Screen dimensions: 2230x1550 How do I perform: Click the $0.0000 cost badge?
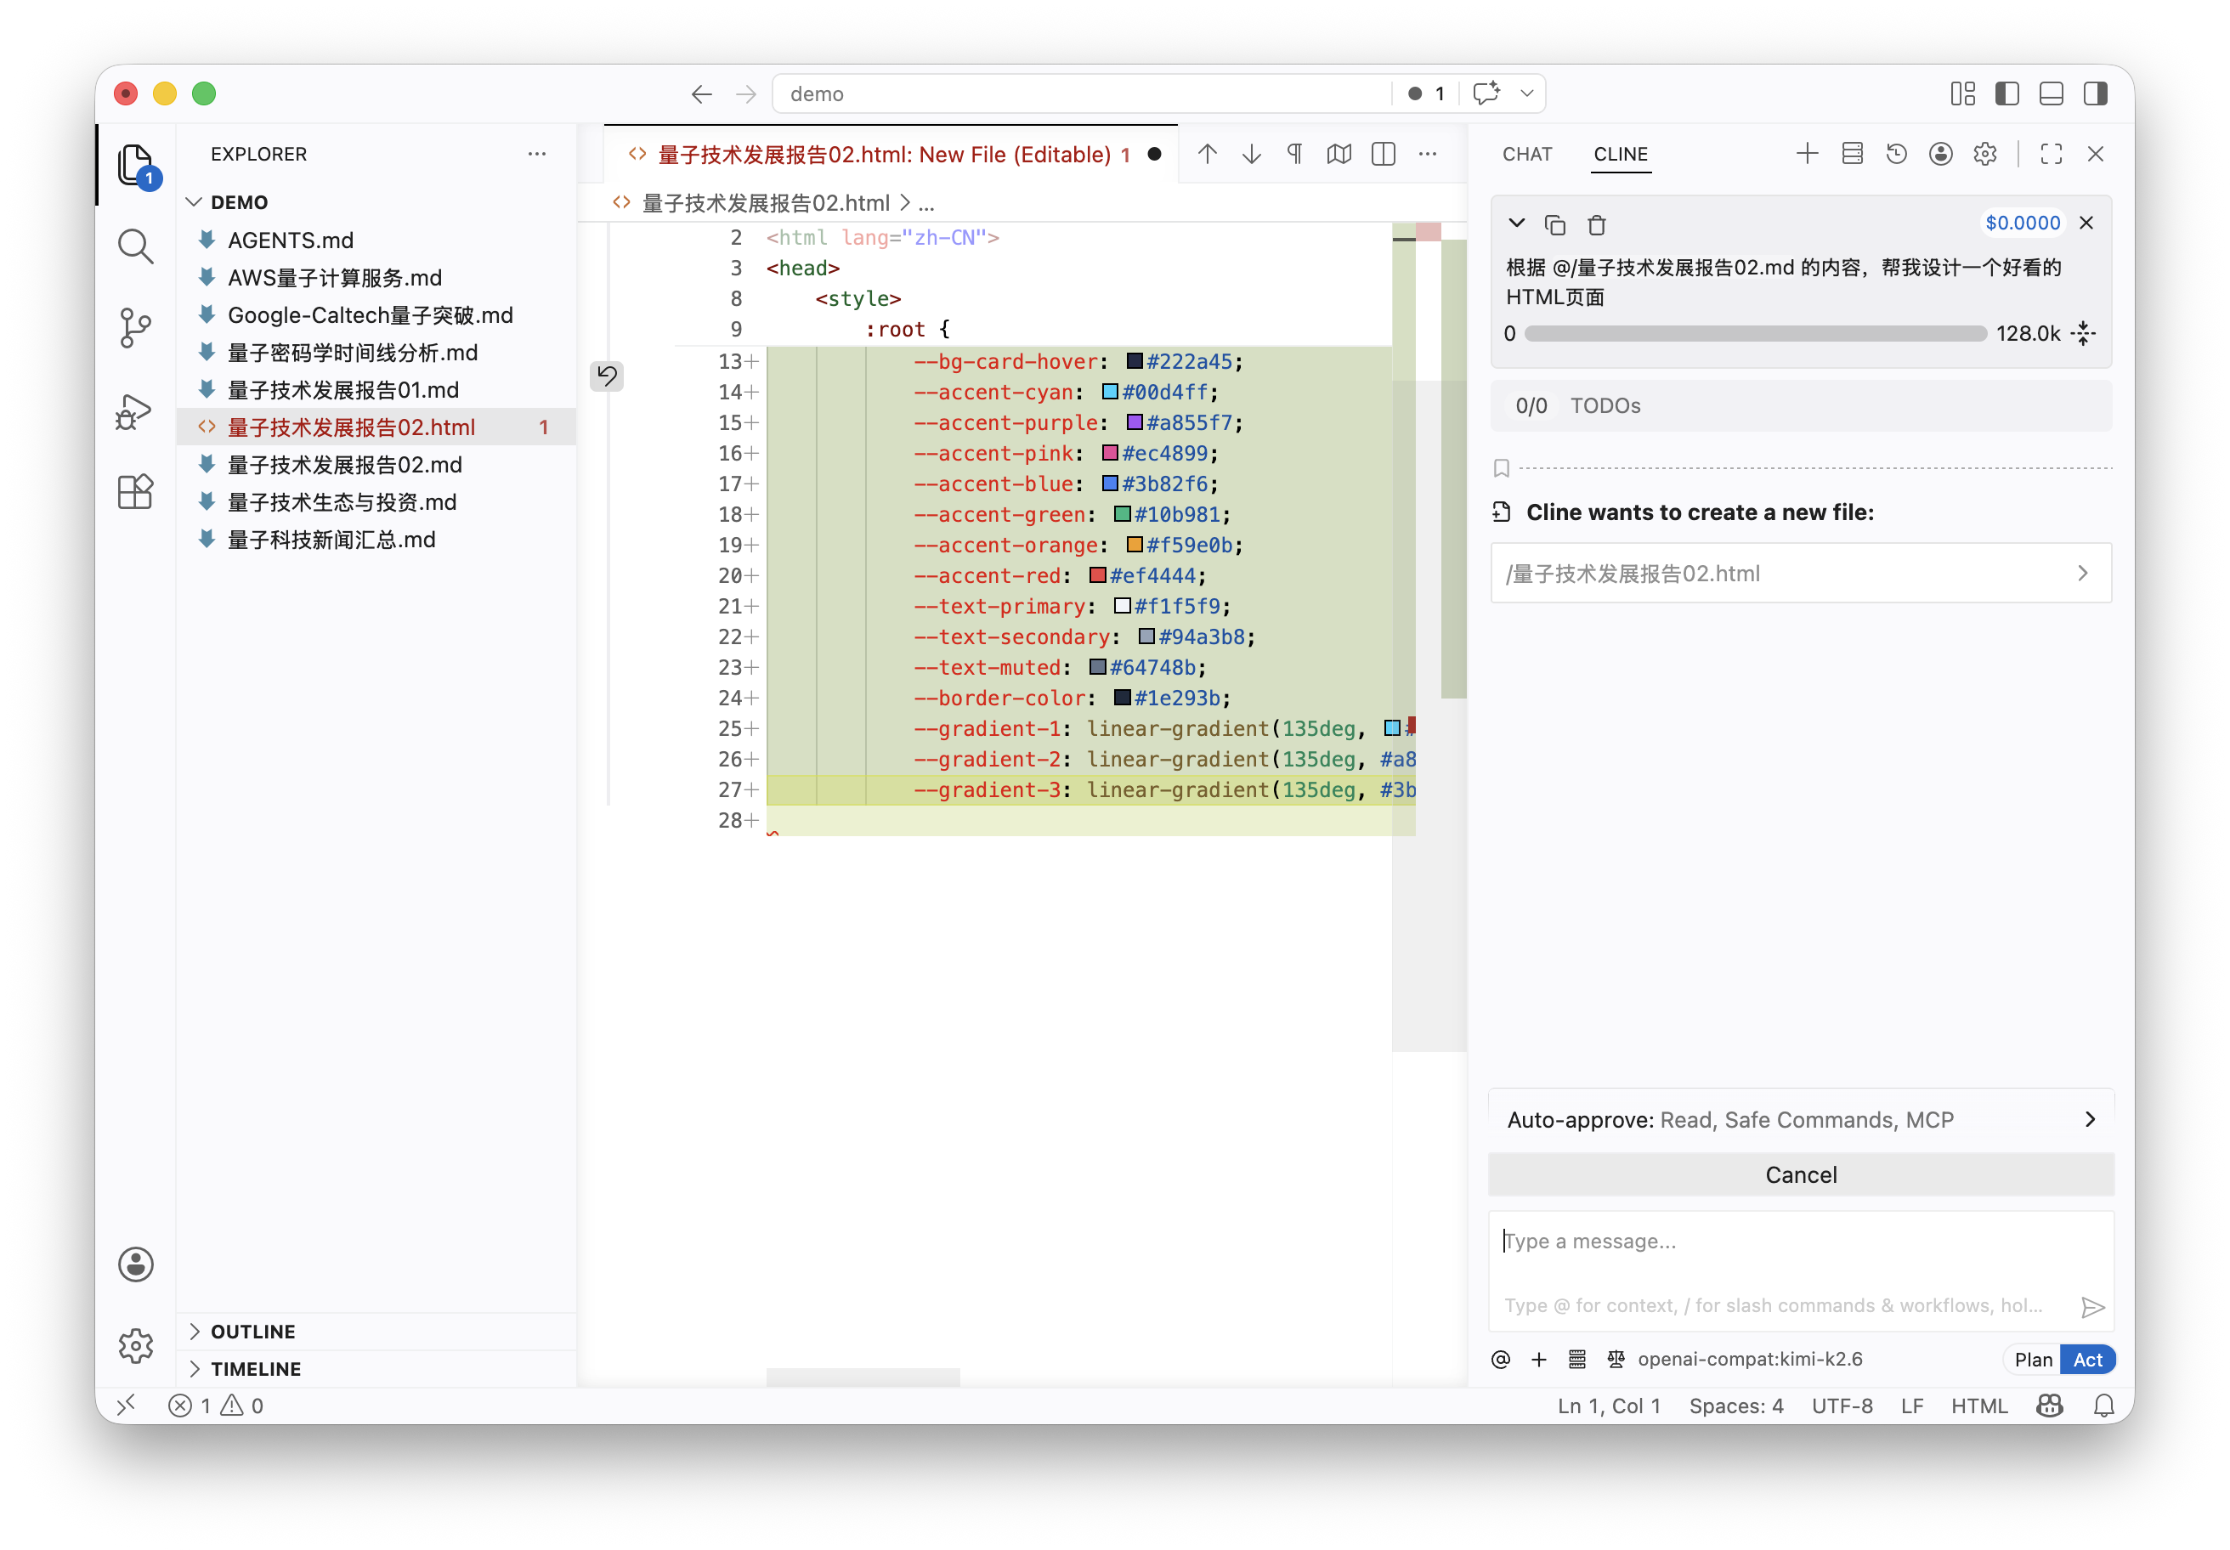click(x=2022, y=223)
